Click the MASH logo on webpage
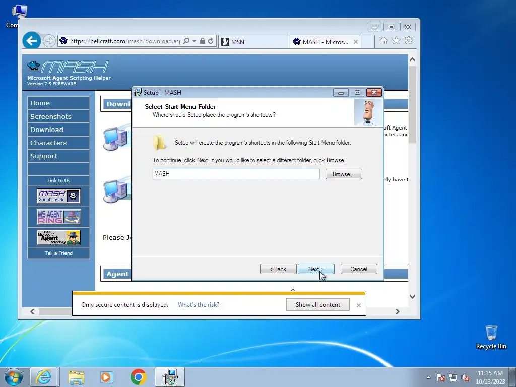The image size is (516, 387). pyautogui.click(x=68, y=67)
